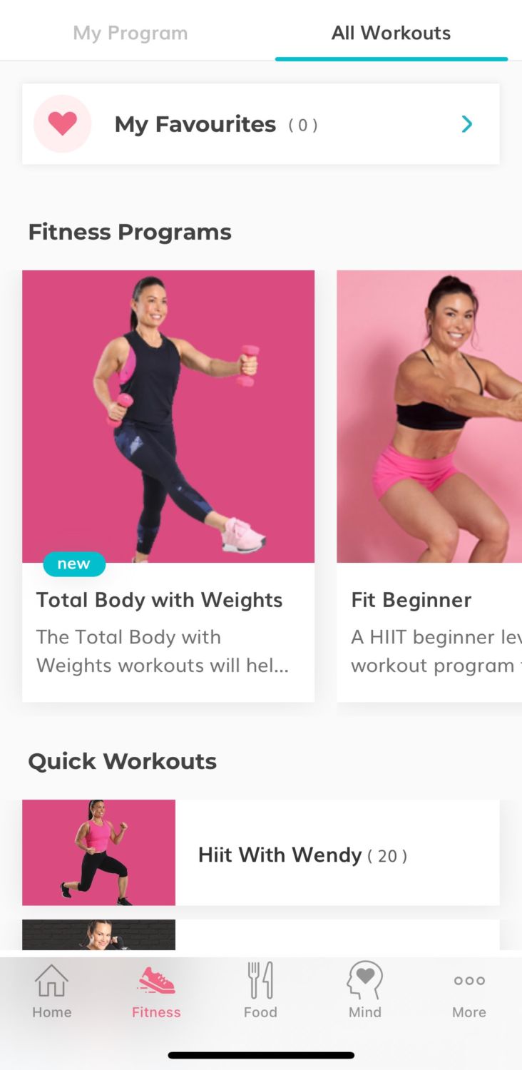Tap the partially visible second quick workout thumbnail
The image size is (522, 1070).
[x=98, y=934]
